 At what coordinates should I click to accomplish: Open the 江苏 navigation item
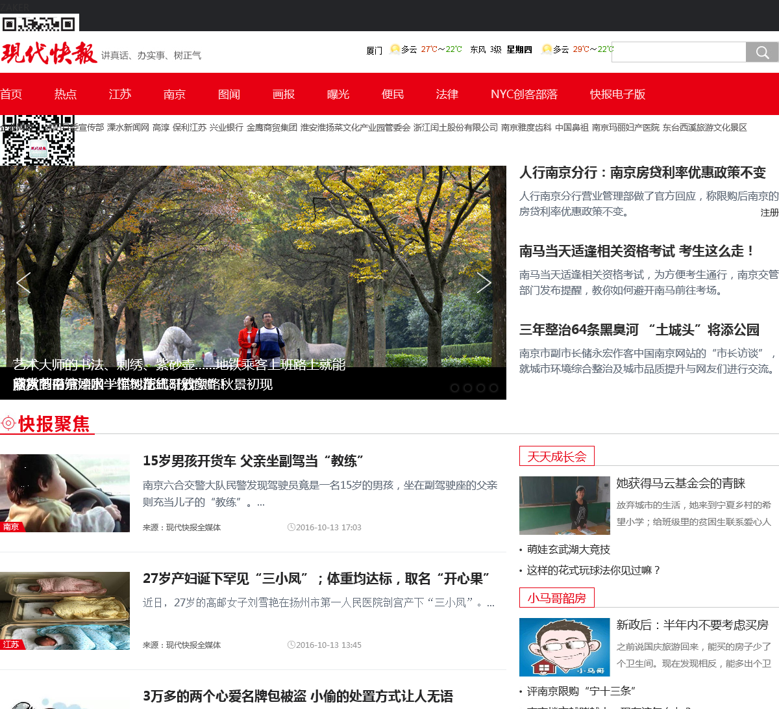point(120,94)
